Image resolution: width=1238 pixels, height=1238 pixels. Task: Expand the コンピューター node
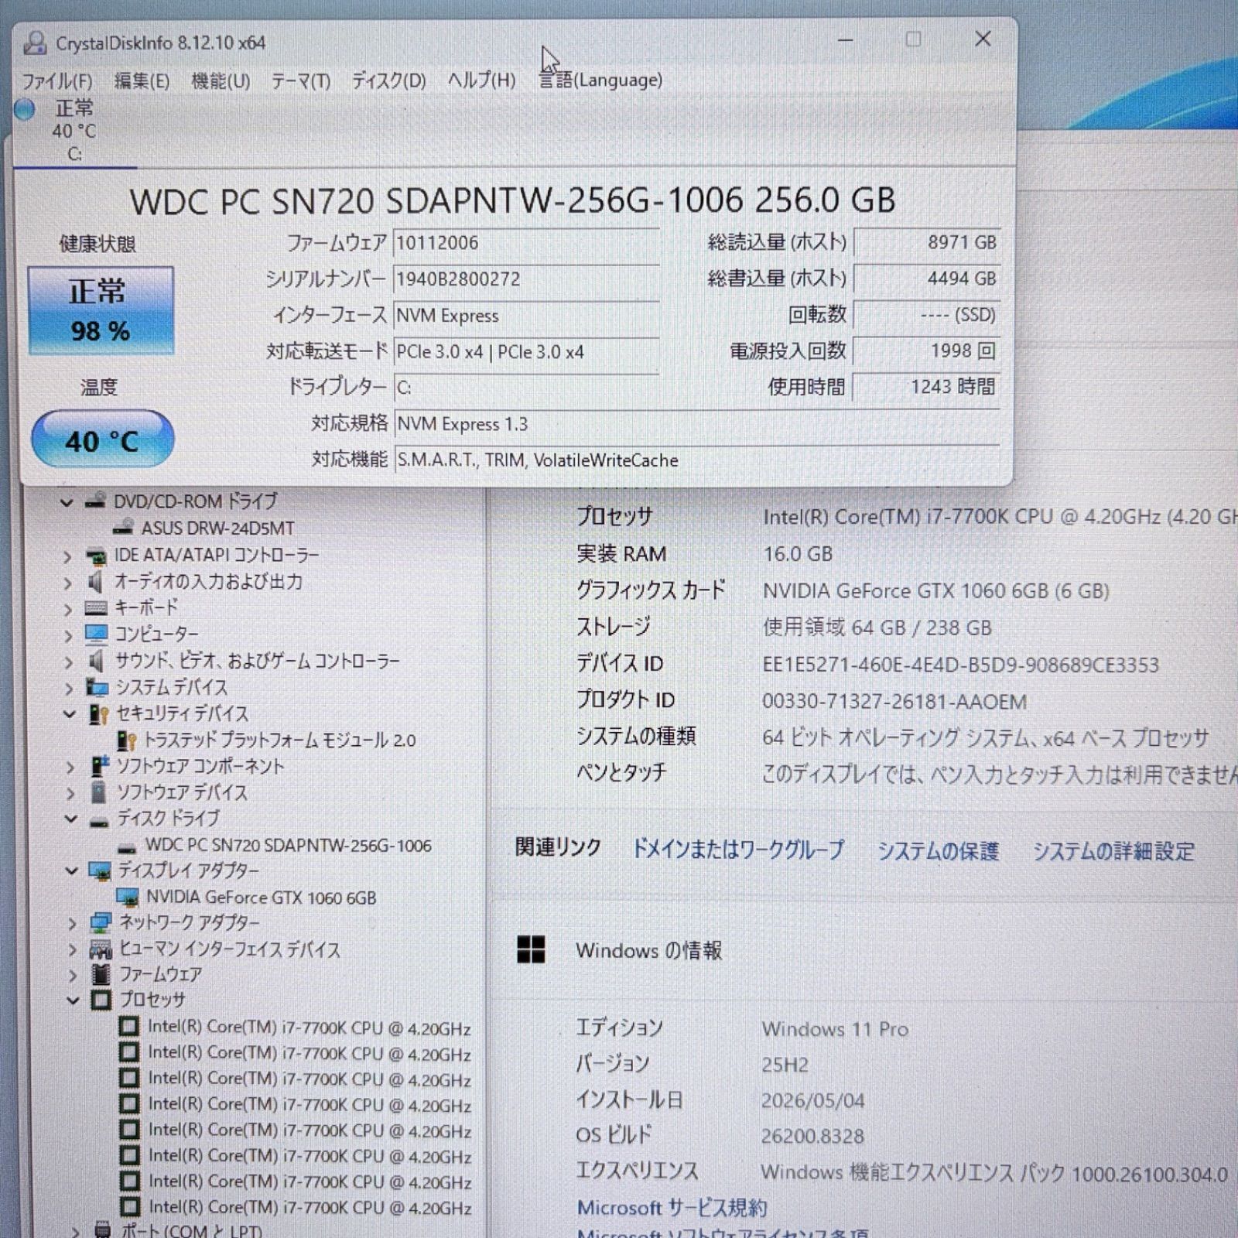[x=68, y=636]
